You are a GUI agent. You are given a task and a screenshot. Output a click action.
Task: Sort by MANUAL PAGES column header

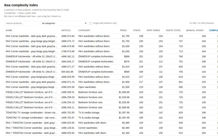point(194,30)
